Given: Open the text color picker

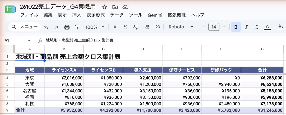Looking at the screenshot, I should click(x=267, y=27).
